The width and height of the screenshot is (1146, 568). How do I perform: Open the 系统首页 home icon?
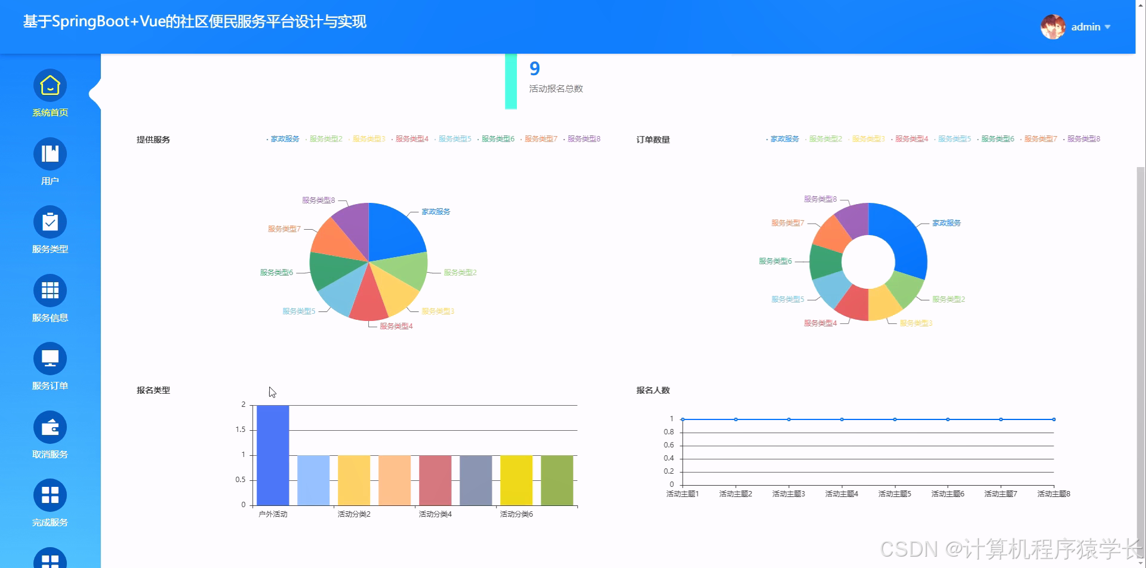50,86
